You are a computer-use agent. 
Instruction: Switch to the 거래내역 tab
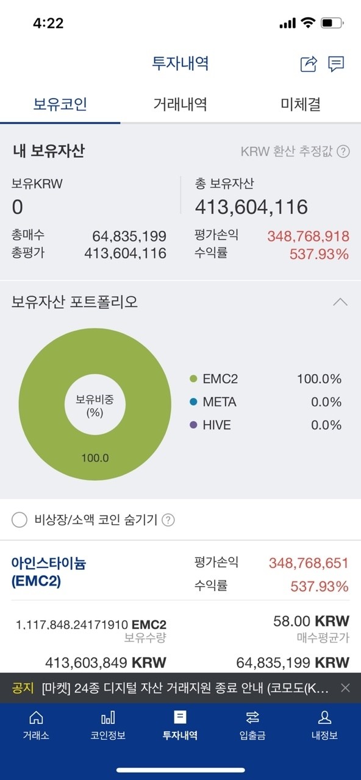tap(180, 104)
